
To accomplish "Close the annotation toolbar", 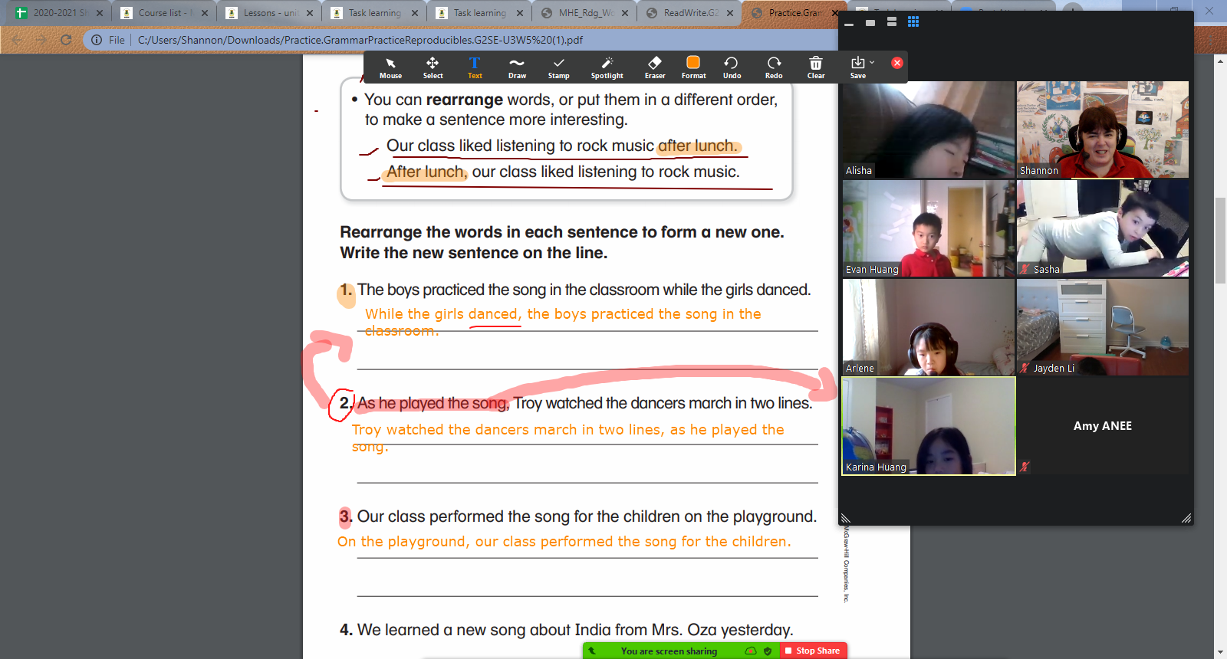I will 896,63.
